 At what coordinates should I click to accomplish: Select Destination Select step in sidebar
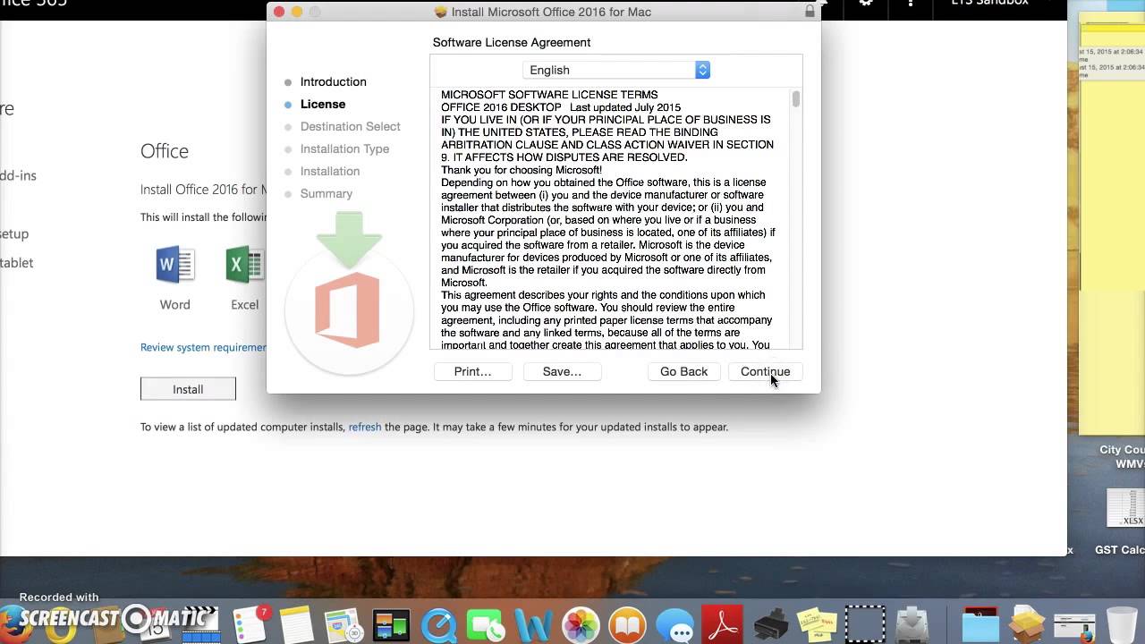(350, 126)
